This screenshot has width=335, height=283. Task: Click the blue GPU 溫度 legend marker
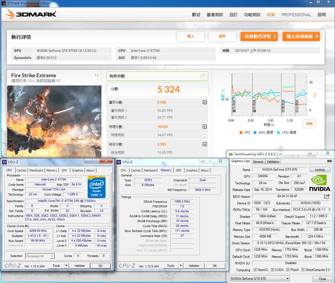[255, 132]
